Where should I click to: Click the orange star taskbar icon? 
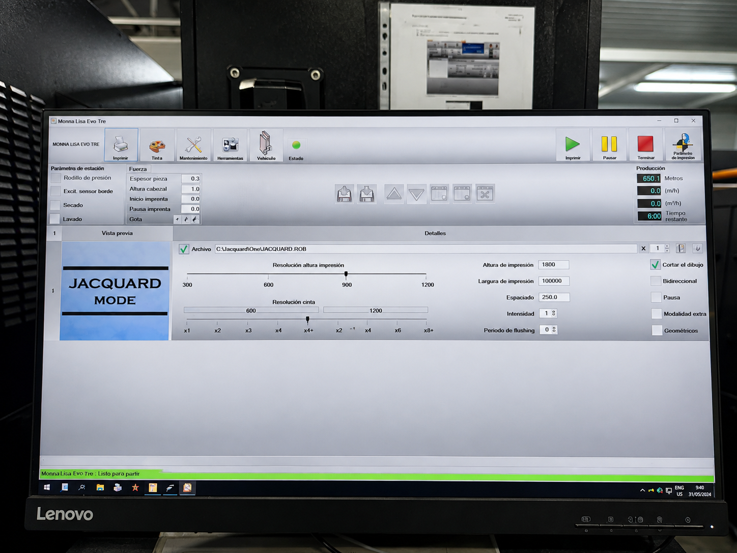coord(135,488)
